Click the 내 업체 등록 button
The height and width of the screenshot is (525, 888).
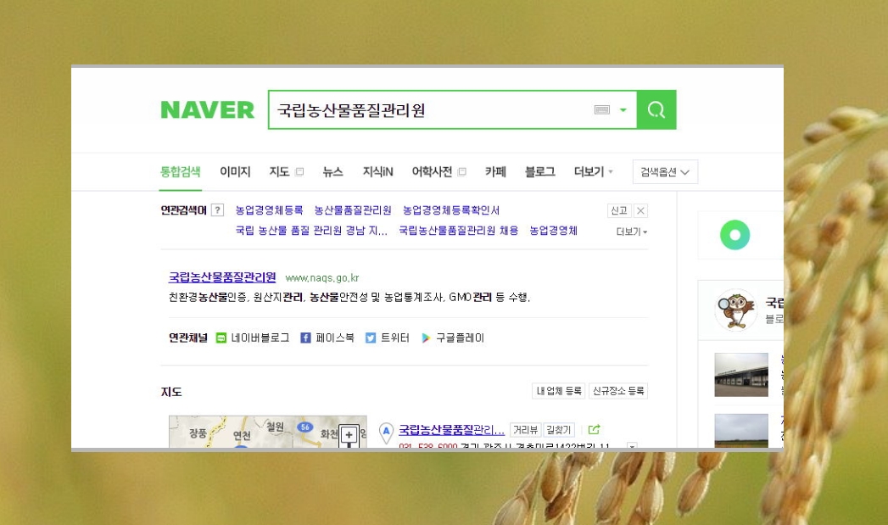click(559, 391)
